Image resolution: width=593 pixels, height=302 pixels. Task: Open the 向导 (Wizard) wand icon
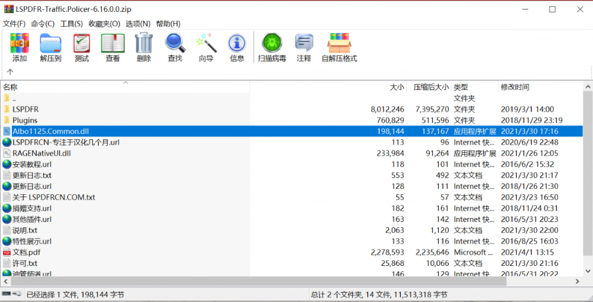pyautogui.click(x=206, y=43)
